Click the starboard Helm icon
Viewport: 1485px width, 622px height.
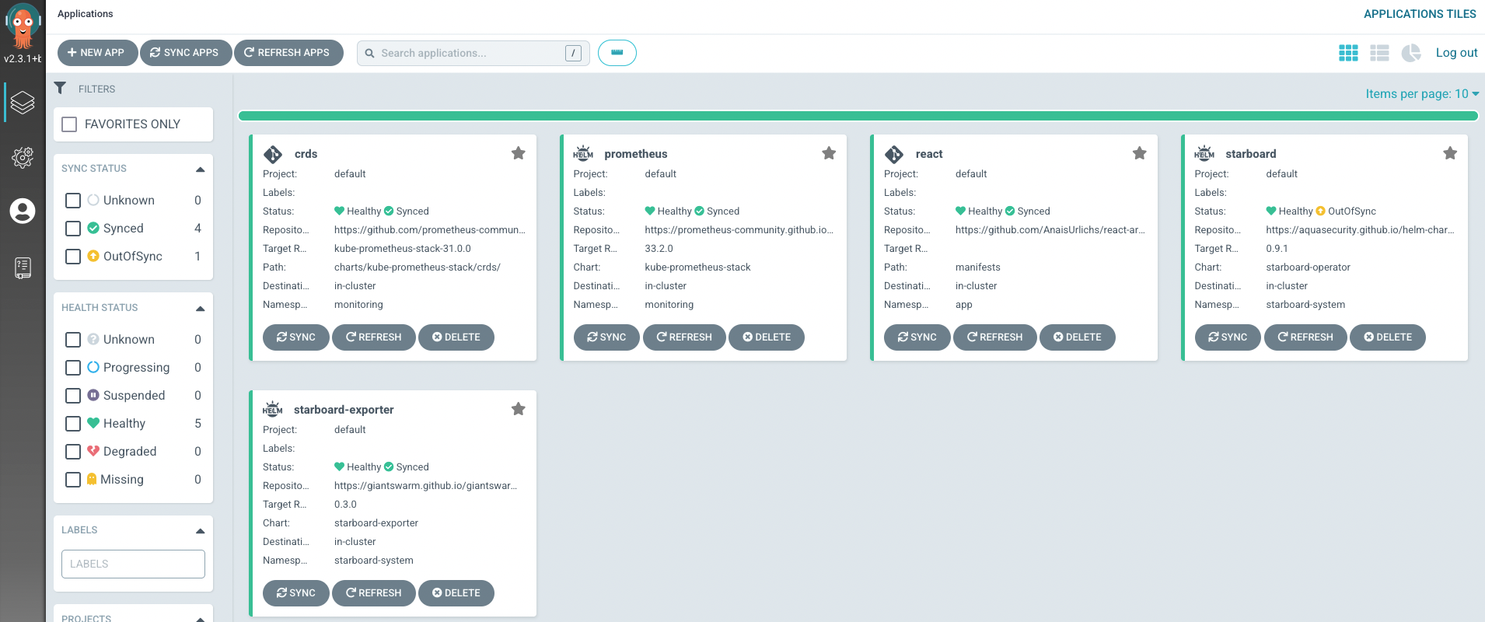pos(1204,153)
